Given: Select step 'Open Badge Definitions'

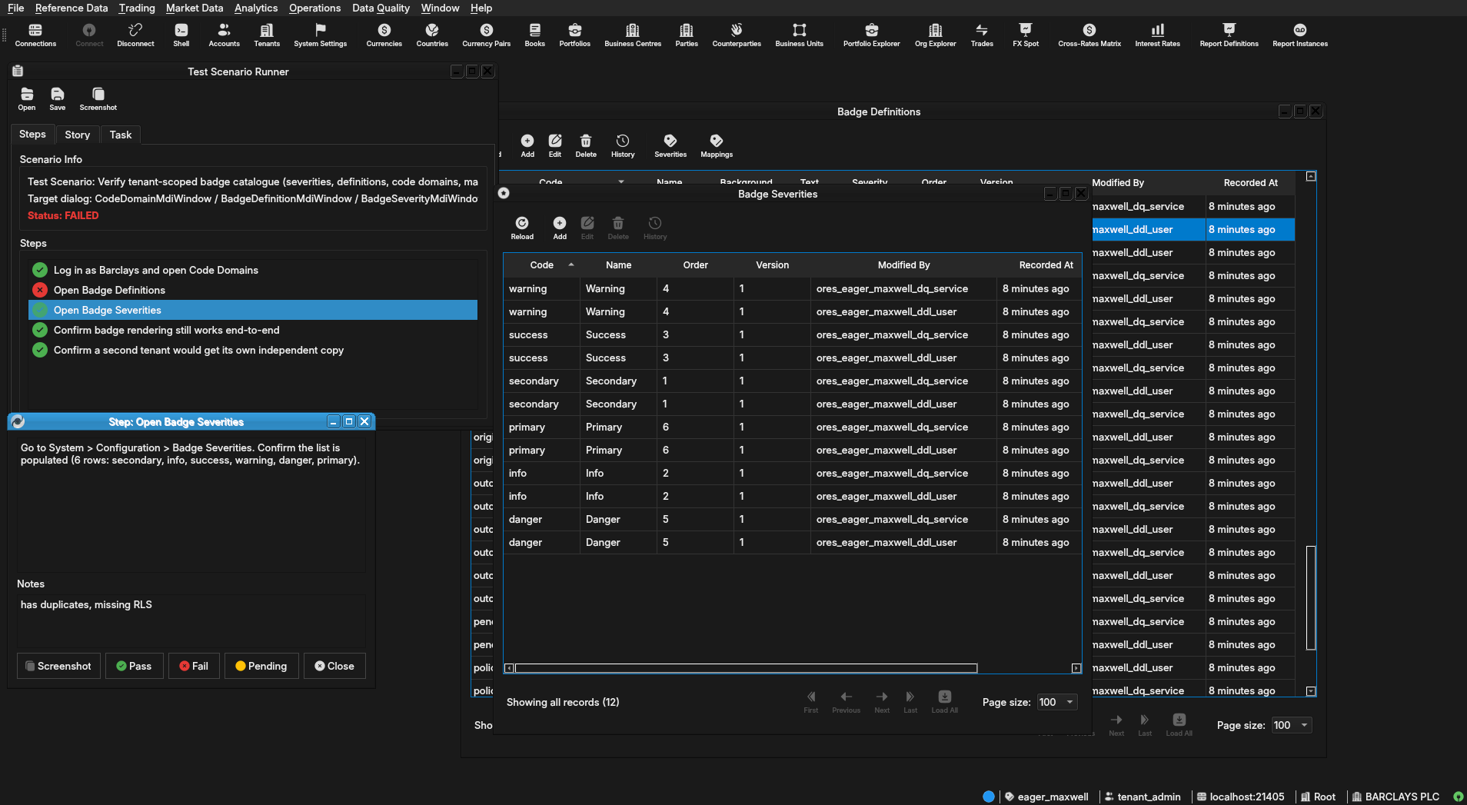Looking at the screenshot, I should coord(253,290).
